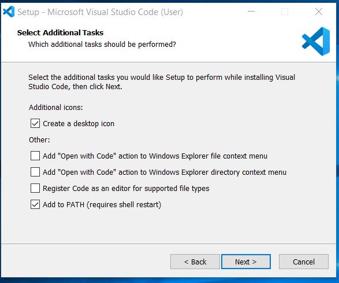Viewport: 339px width, 283px height.
Task: Minimize the Setup window
Action: [251, 12]
